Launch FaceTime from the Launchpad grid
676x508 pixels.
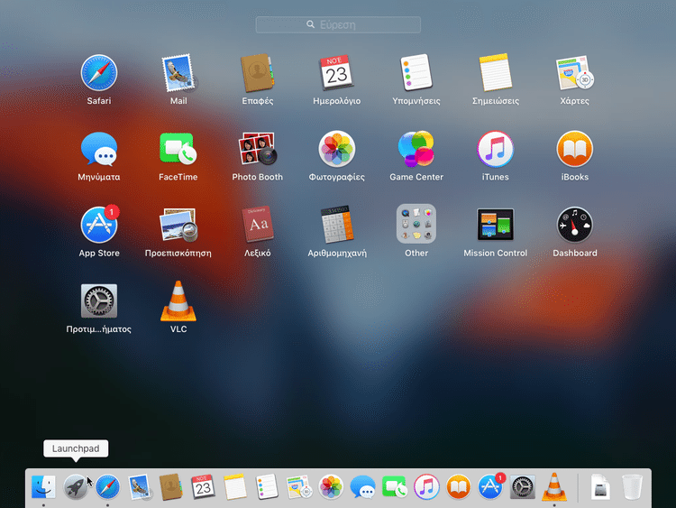178,149
